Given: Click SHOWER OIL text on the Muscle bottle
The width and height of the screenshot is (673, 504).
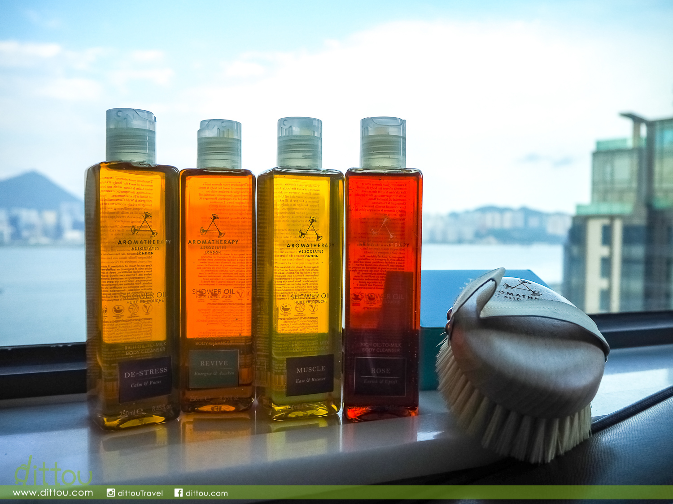Looking at the screenshot, I should pos(309,297).
